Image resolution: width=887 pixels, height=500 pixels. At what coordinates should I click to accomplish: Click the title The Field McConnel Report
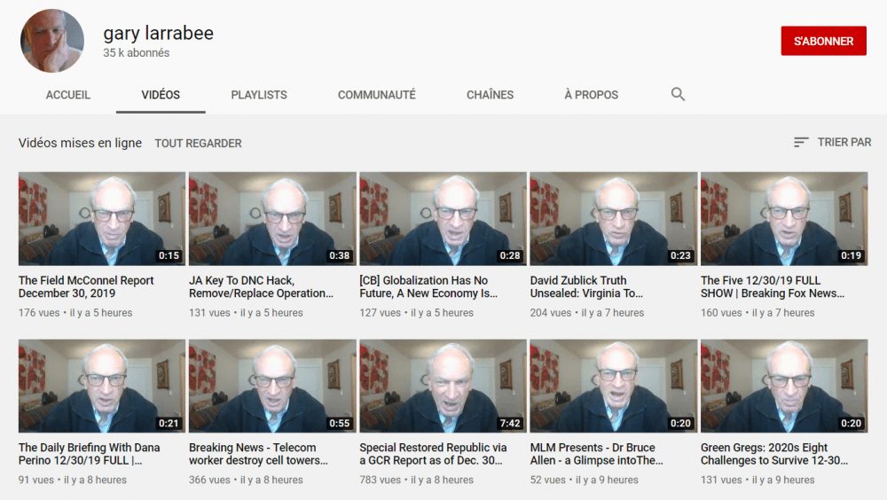coord(86,286)
